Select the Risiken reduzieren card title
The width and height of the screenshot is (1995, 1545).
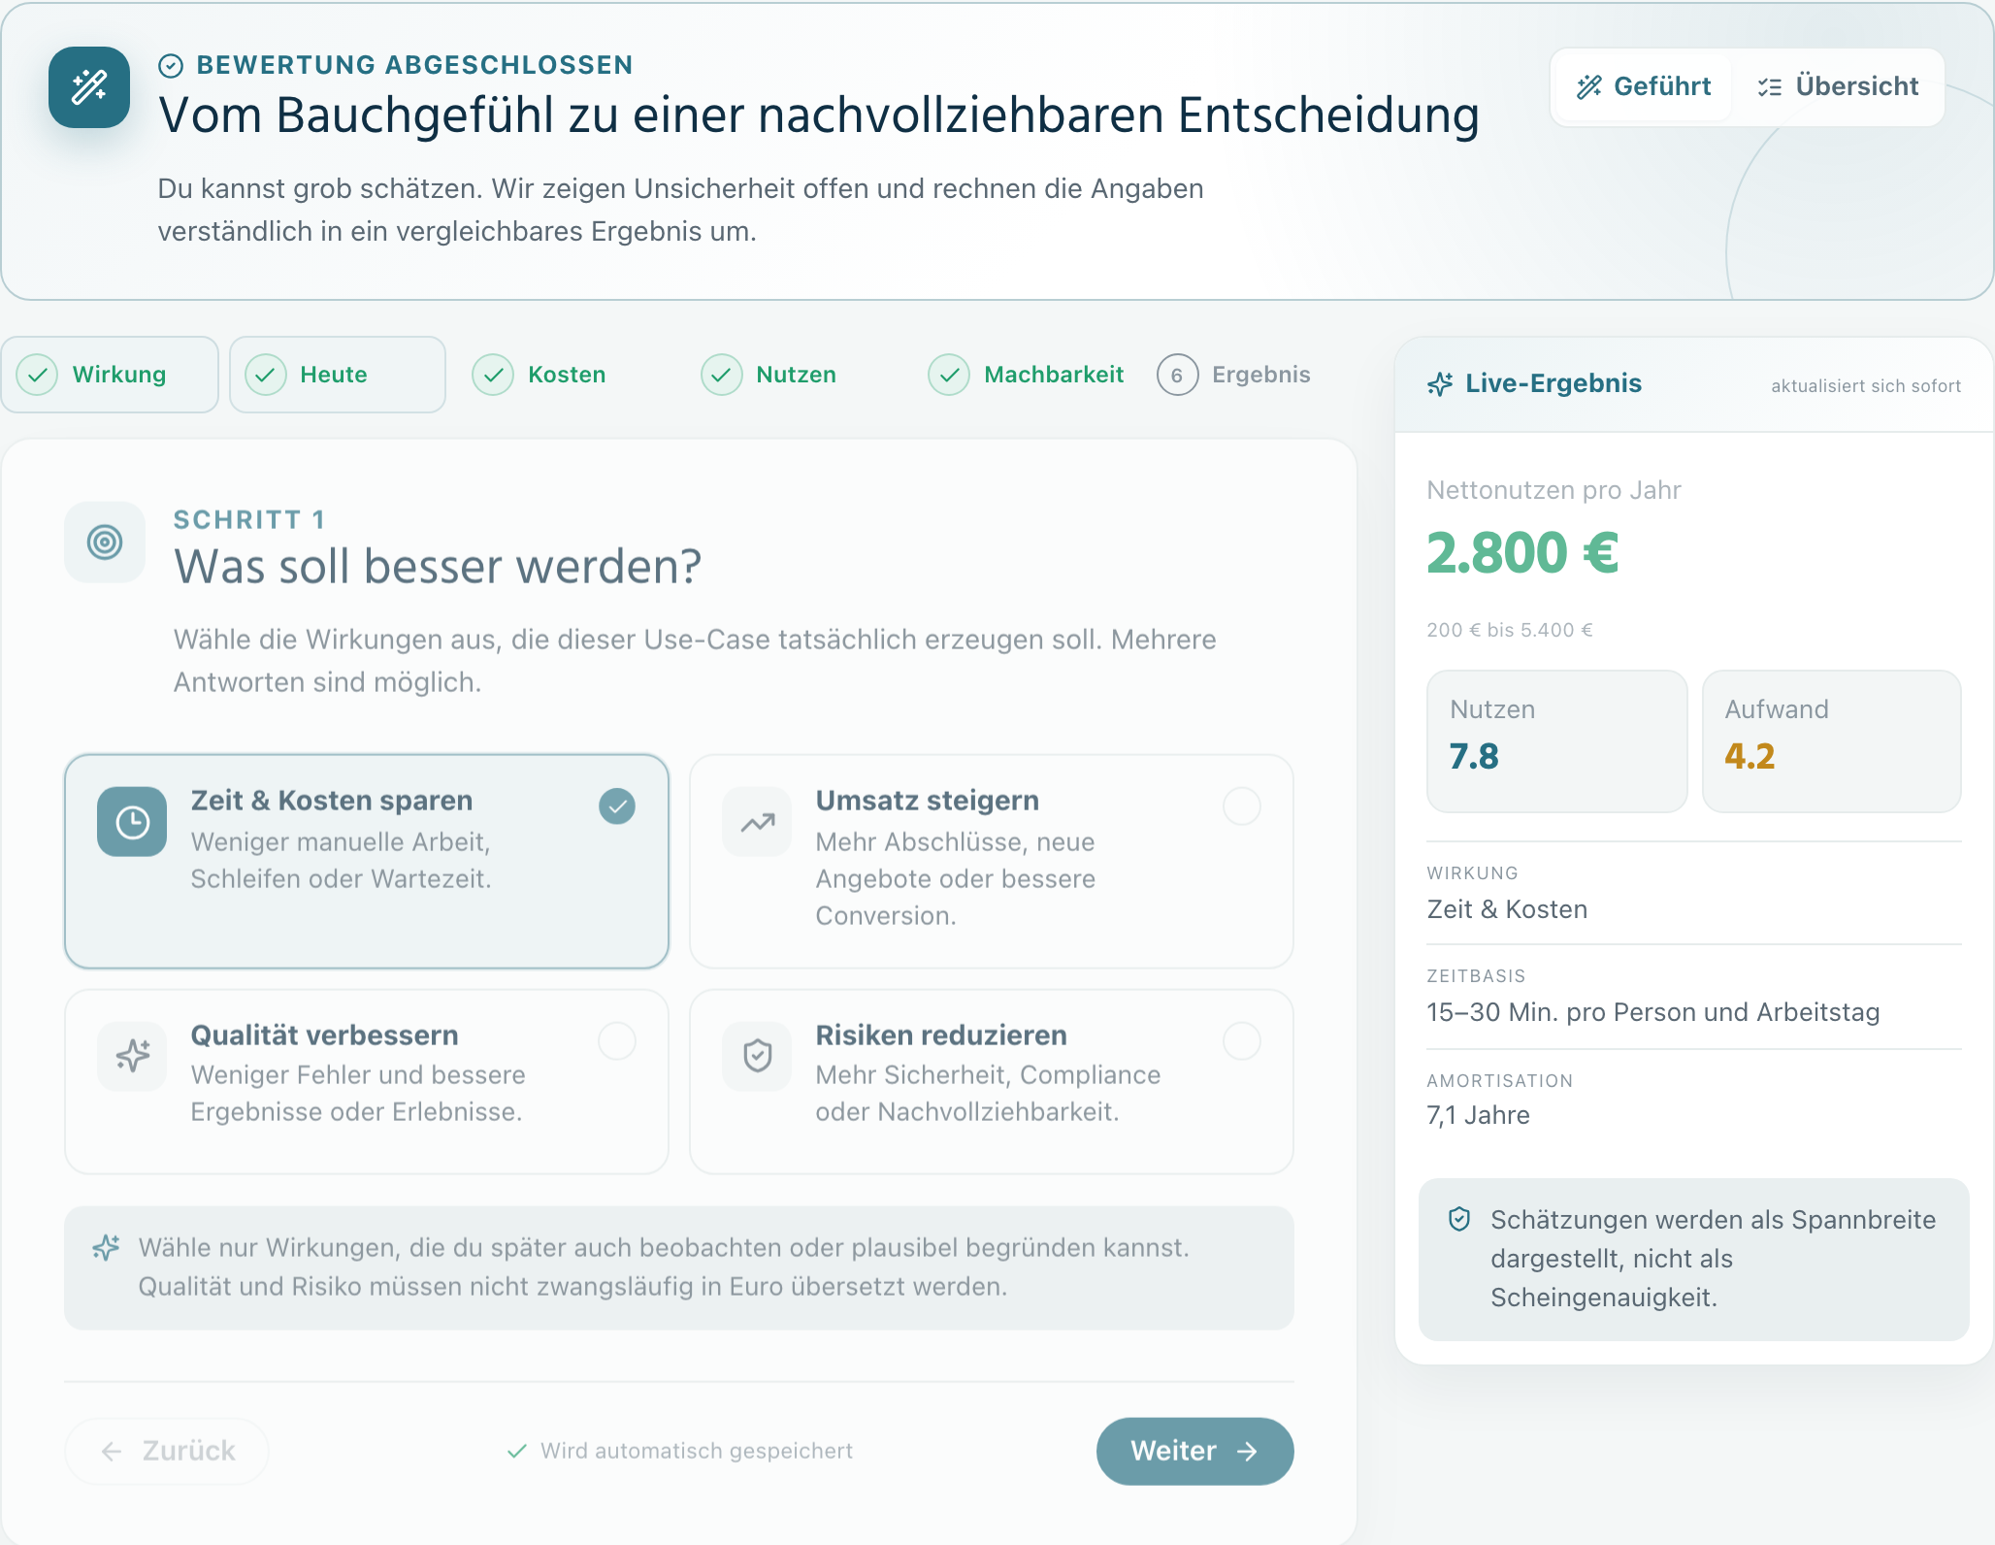pyautogui.click(x=941, y=1035)
